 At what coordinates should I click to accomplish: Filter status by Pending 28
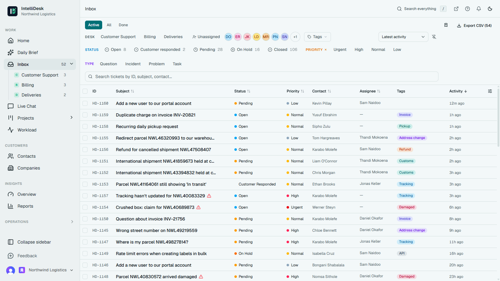(208, 50)
